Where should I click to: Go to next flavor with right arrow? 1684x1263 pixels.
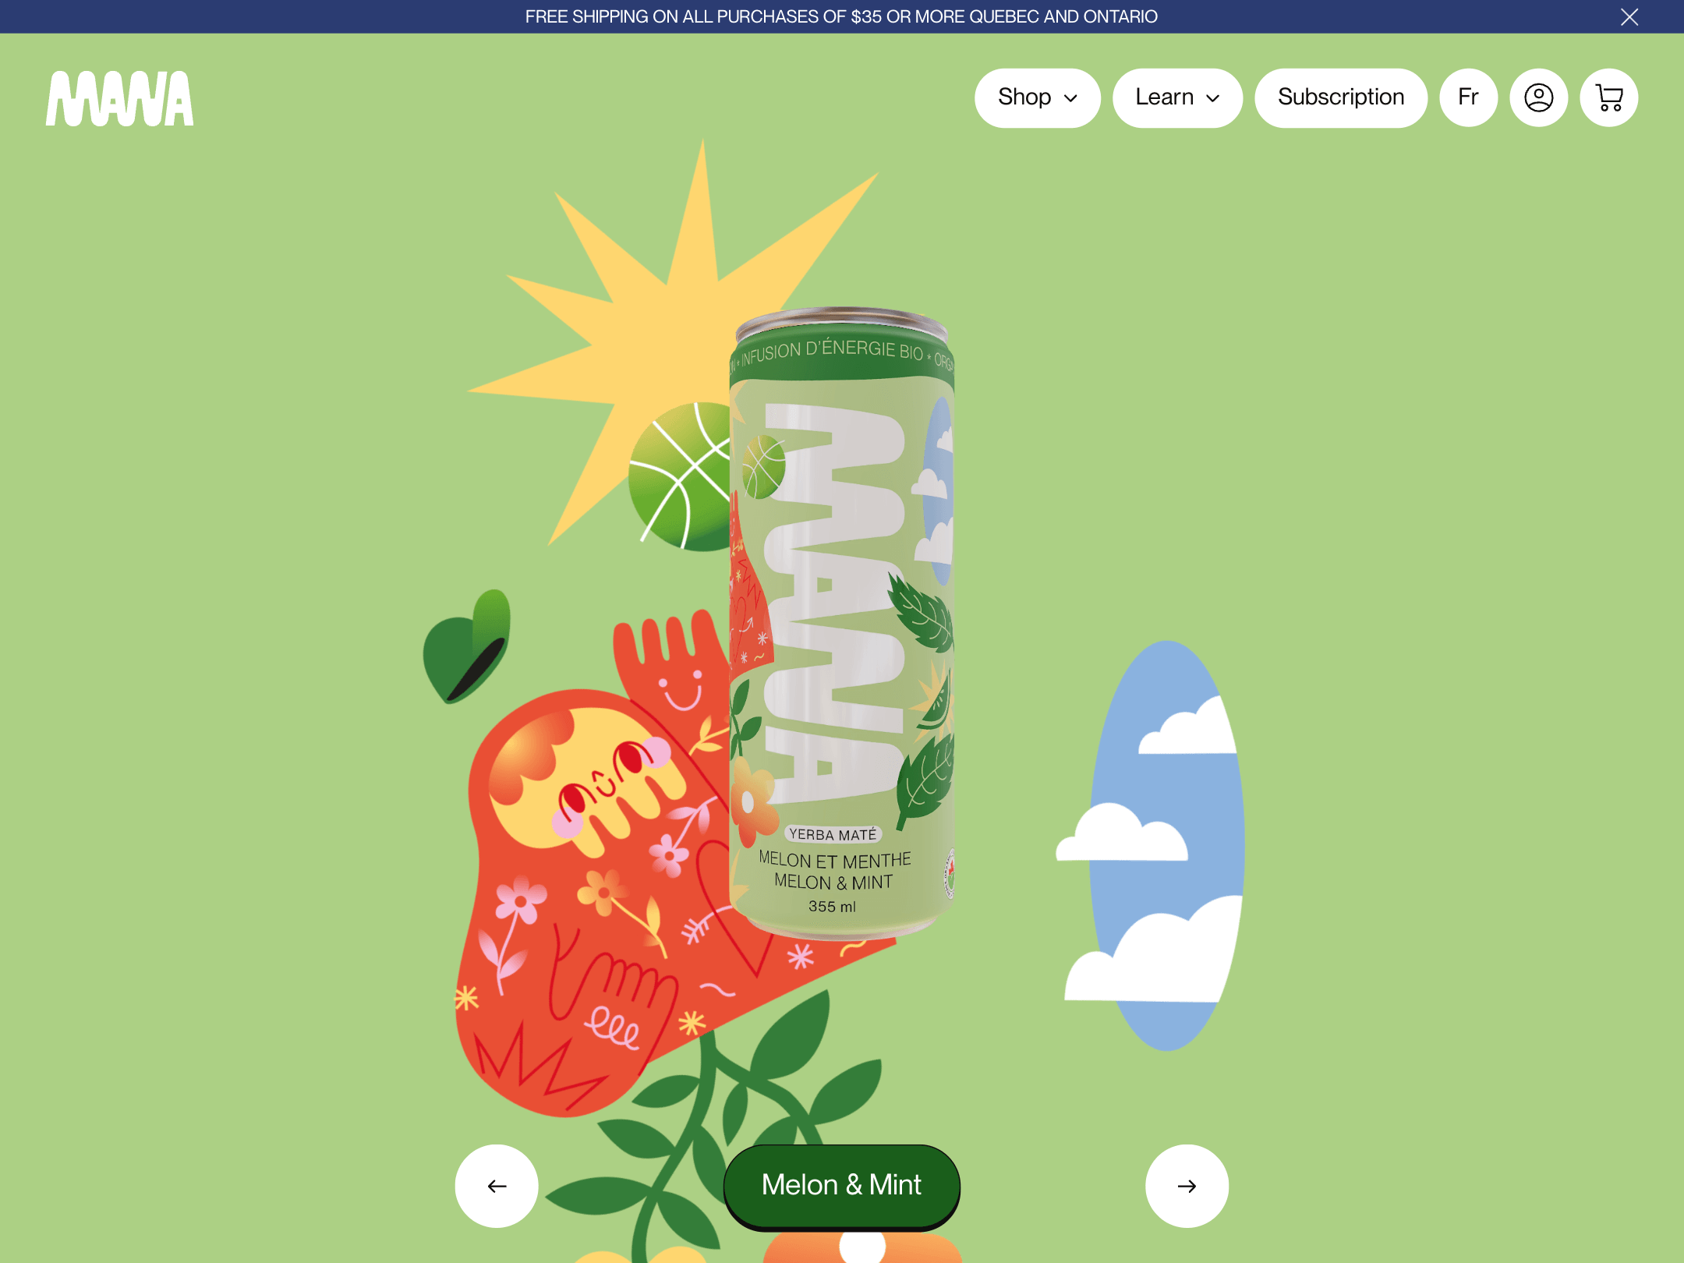pyautogui.click(x=1187, y=1185)
